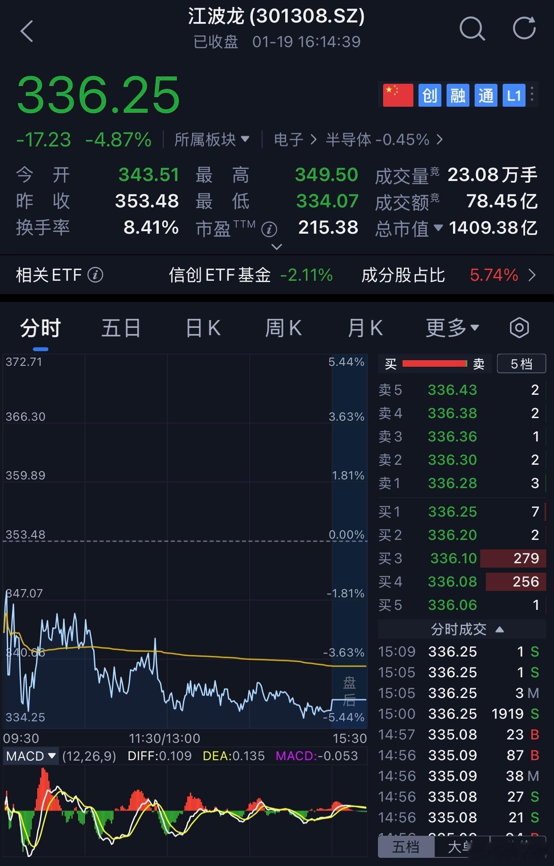
Task: Open the MACD indicator dropdown
Action: pyautogui.click(x=31, y=756)
